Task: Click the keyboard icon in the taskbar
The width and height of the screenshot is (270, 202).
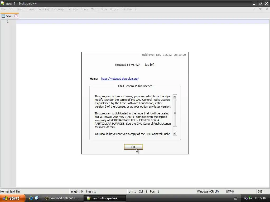Action: (236, 198)
